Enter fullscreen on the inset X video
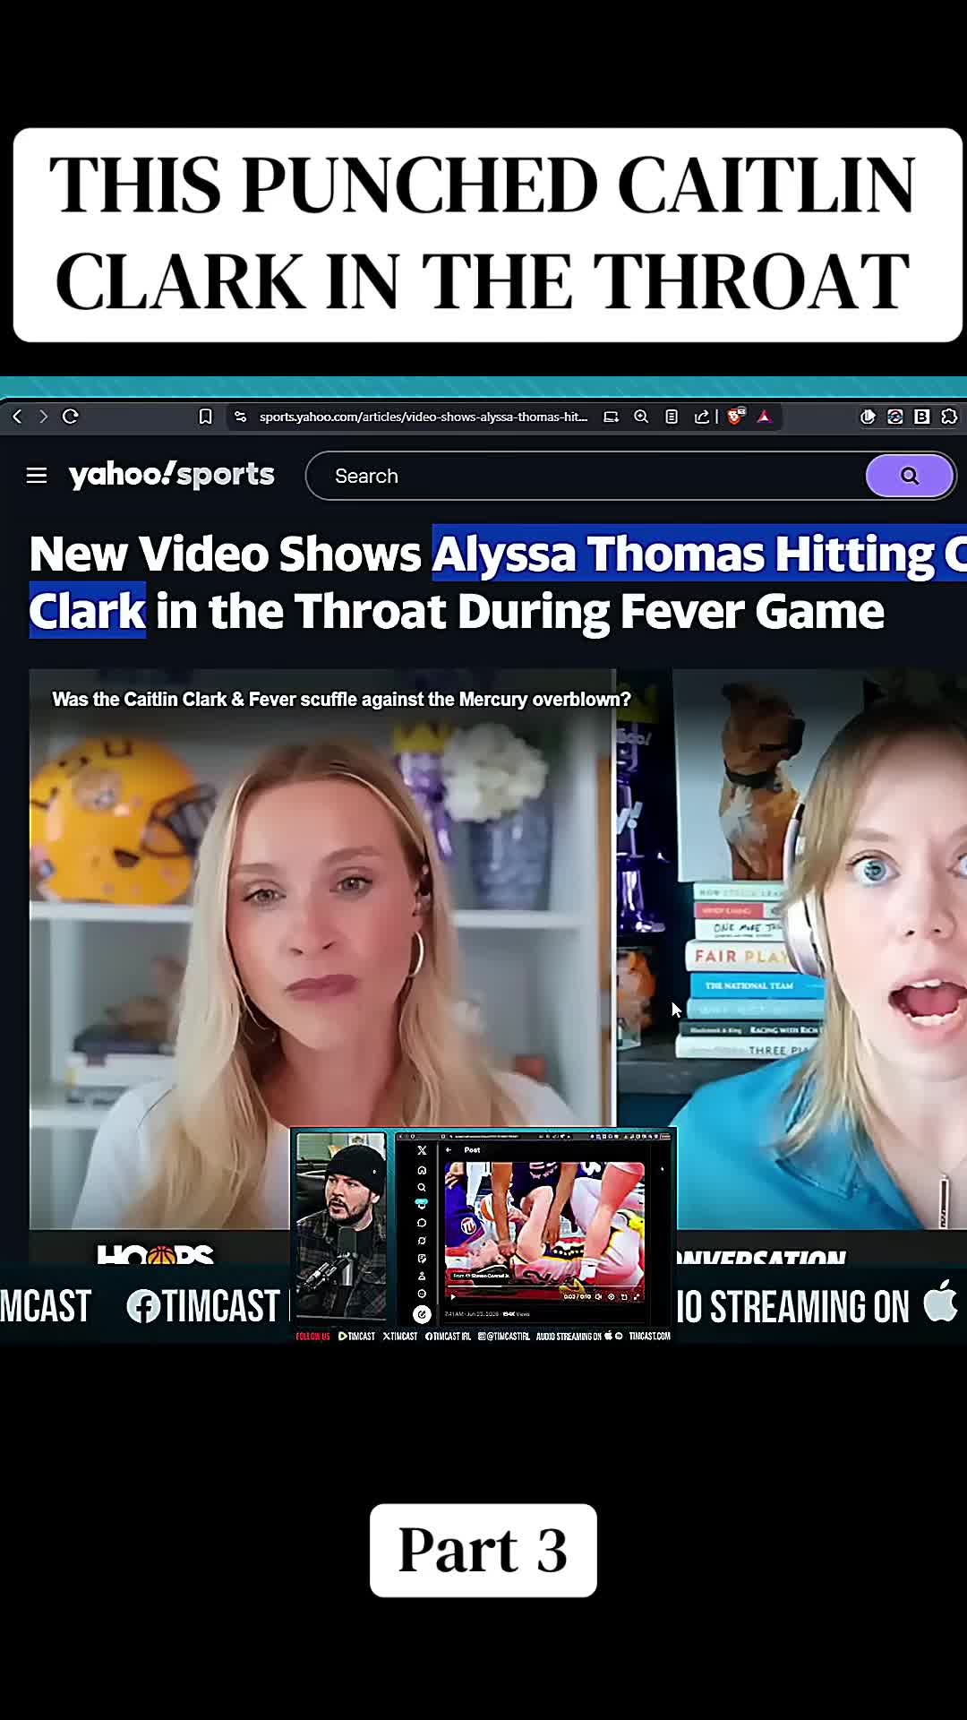This screenshot has width=967, height=1720. [637, 1296]
